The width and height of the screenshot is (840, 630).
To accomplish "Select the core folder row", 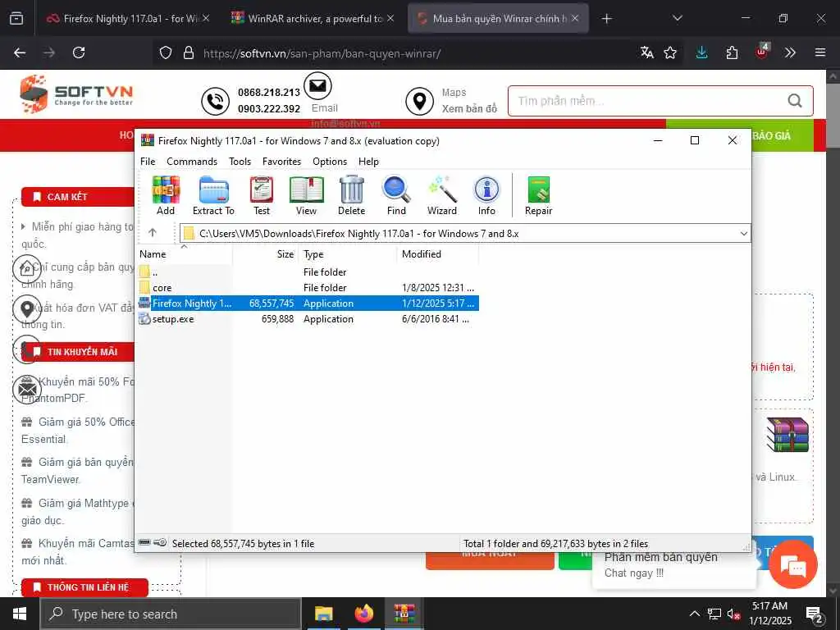I will tap(308, 288).
